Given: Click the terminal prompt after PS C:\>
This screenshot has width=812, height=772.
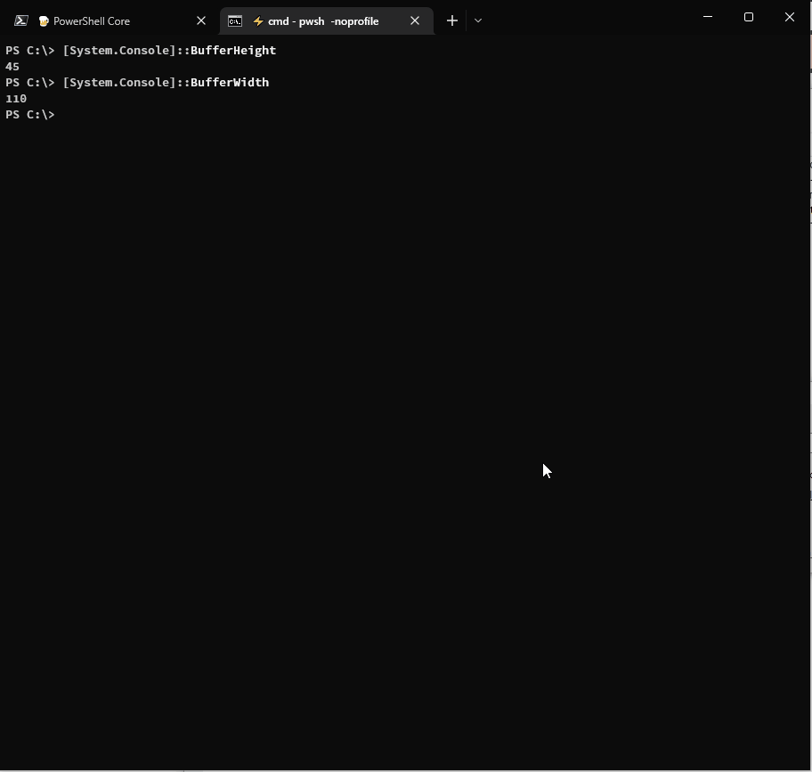Looking at the screenshot, I should click(62, 115).
